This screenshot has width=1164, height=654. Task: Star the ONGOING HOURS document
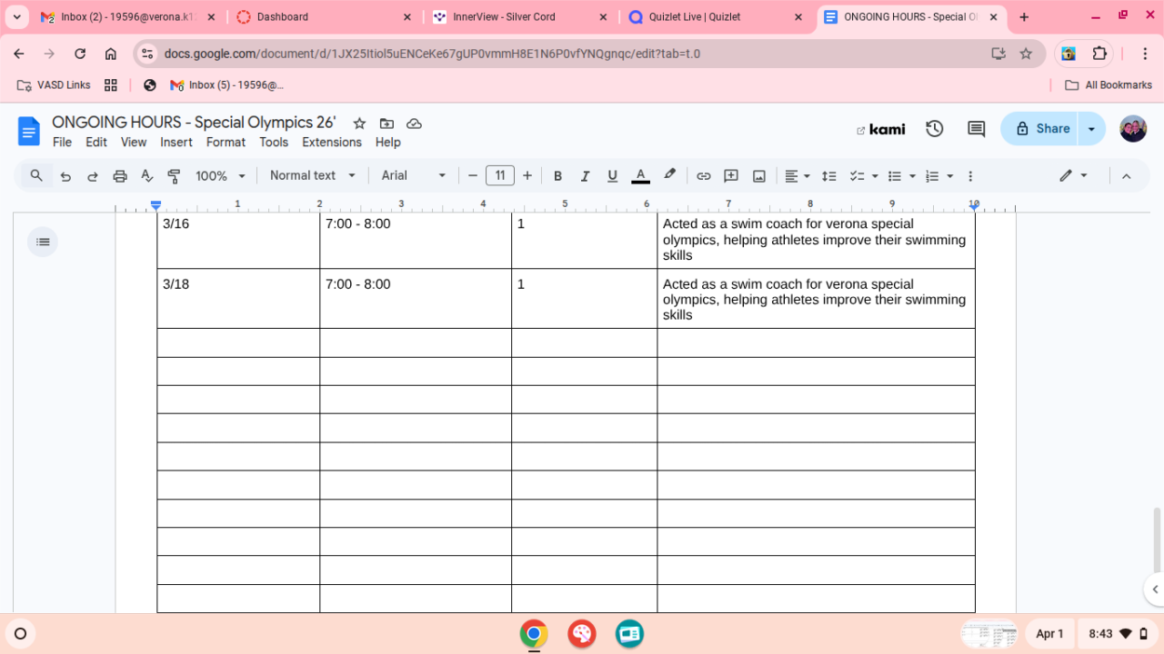(359, 124)
